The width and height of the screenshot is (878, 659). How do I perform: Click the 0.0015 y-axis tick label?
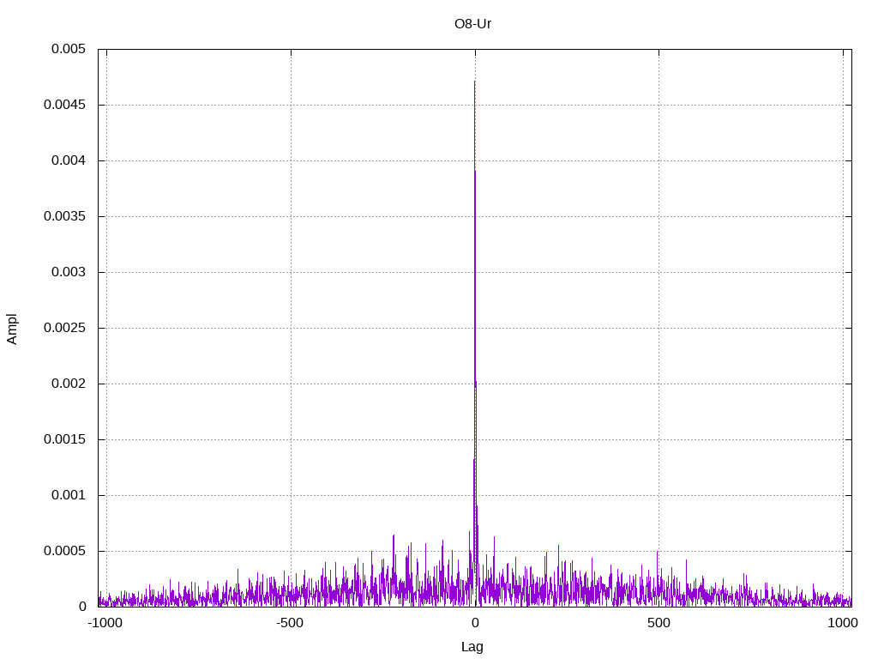click(64, 439)
